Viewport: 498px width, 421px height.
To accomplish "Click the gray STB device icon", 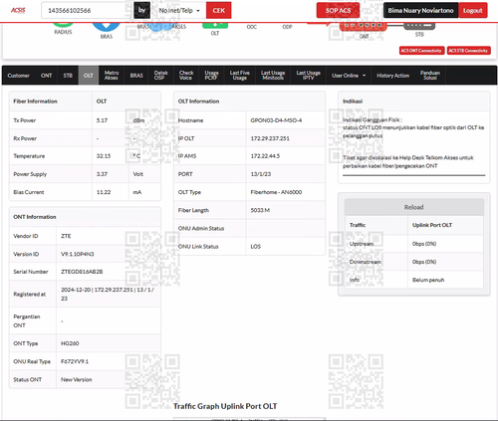I will pyautogui.click(x=419, y=26).
